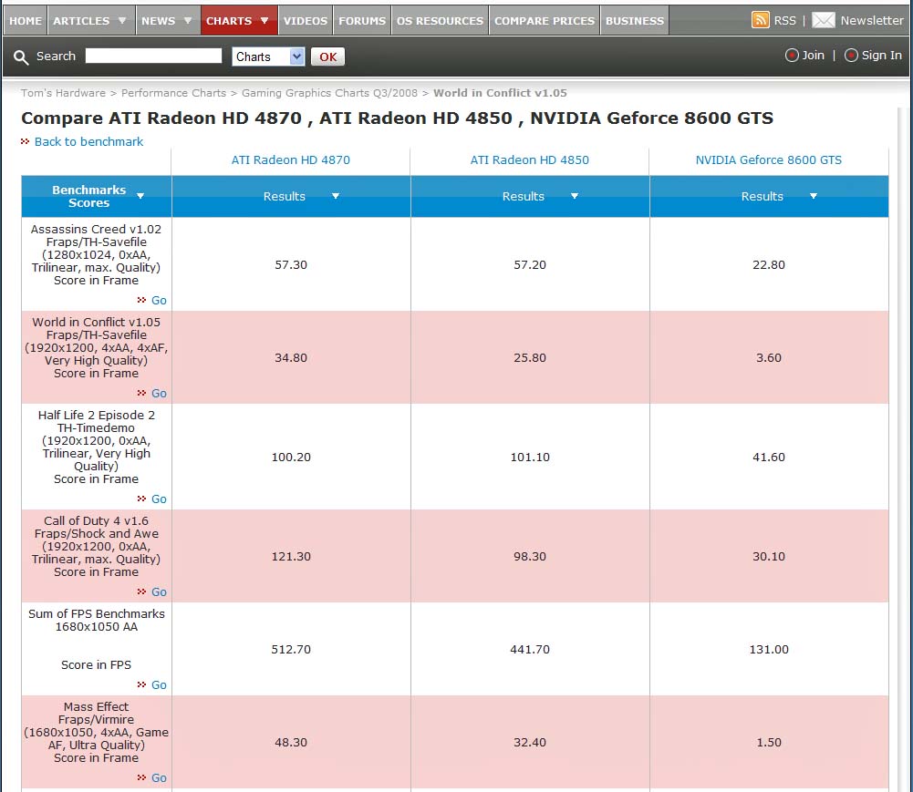Click the Gaming Graphics Charts Q3/2008 breadcrumb
Screen dimensions: 913x792
tap(329, 93)
